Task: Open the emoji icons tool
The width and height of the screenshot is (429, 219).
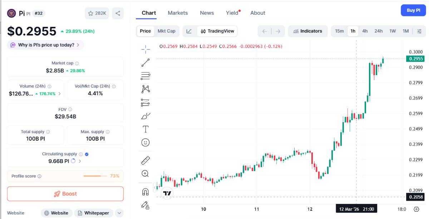Action: click(146, 142)
